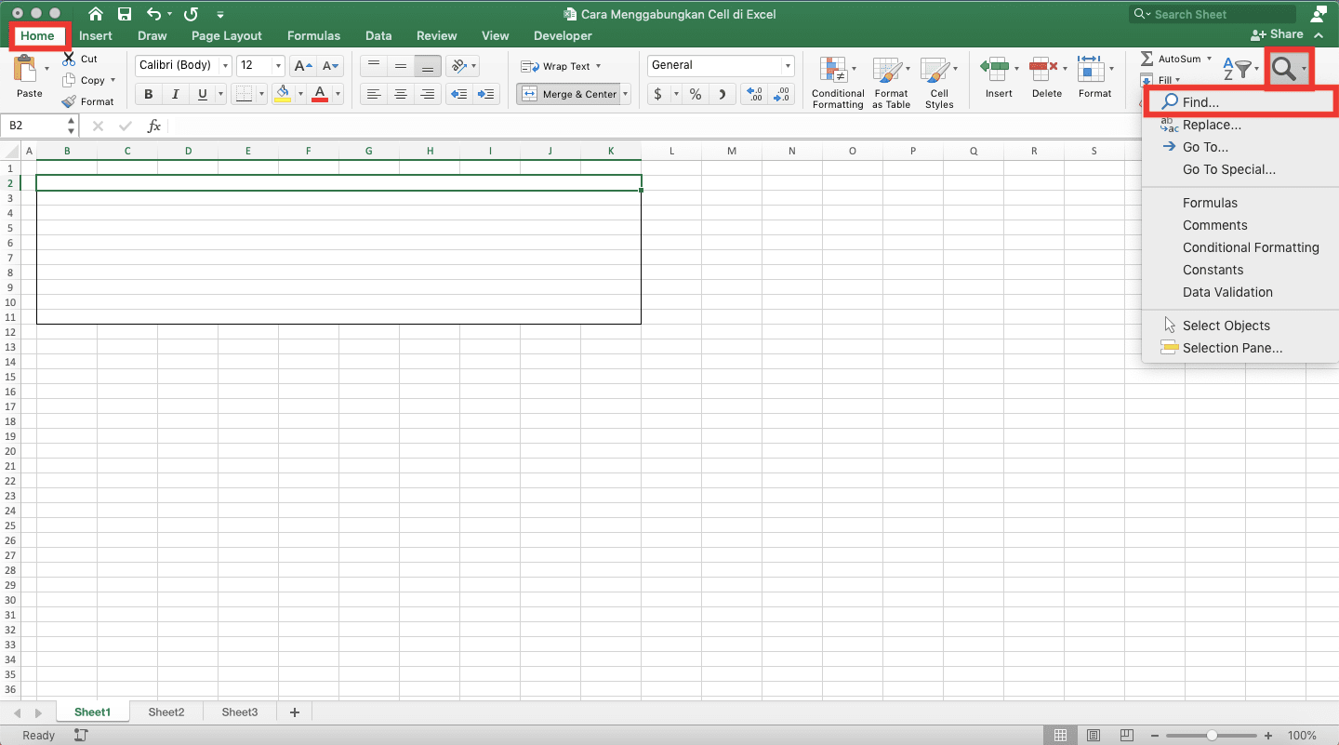This screenshot has height=745, width=1339.
Task: Click the Increase Indent icon
Action: coord(485,94)
